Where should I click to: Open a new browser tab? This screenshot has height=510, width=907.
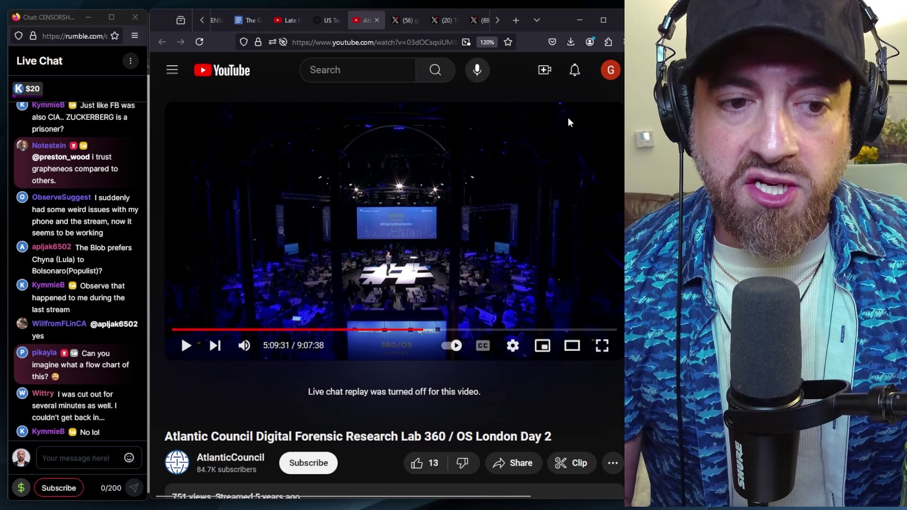click(x=516, y=20)
